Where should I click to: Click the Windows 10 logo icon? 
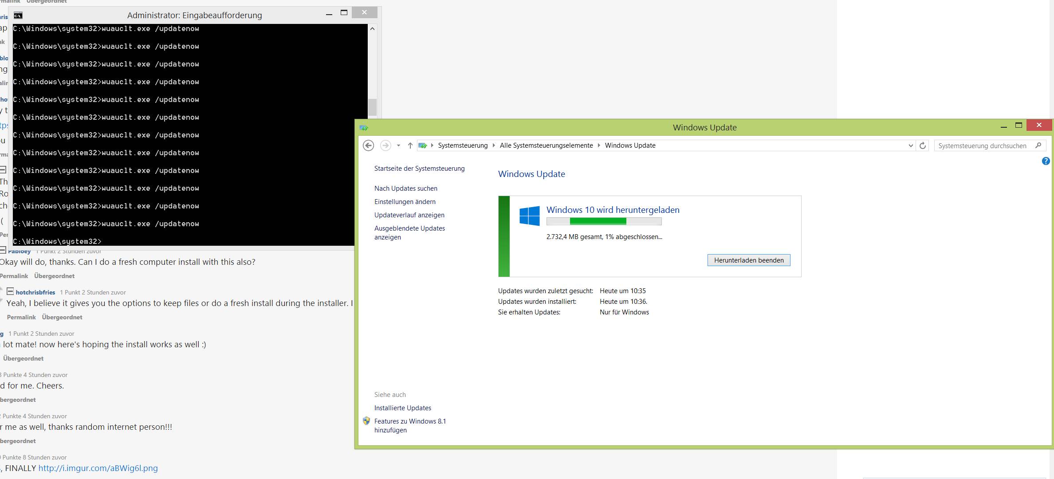[x=530, y=216]
